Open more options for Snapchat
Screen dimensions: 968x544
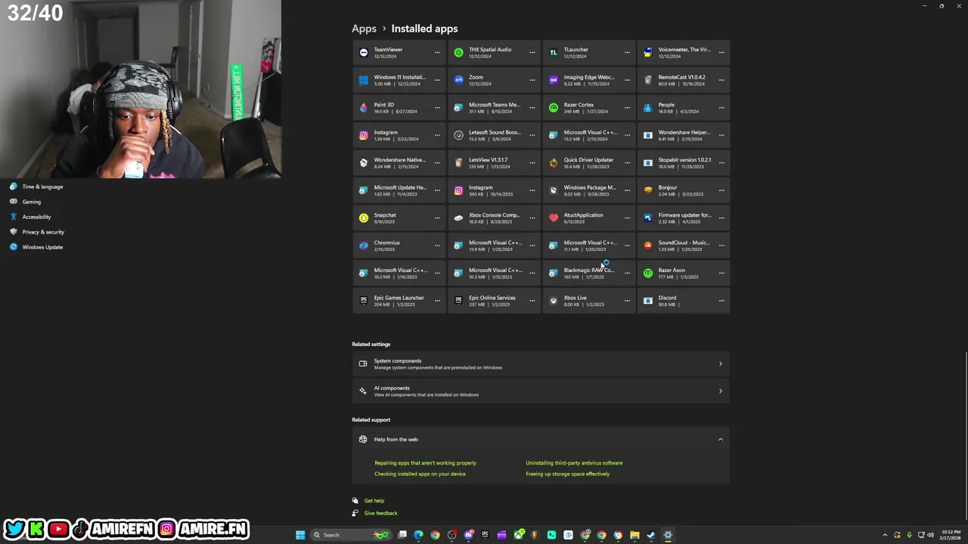437,218
